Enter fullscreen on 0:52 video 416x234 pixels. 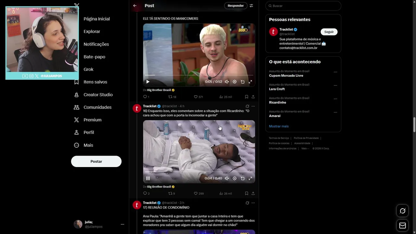[250, 82]
